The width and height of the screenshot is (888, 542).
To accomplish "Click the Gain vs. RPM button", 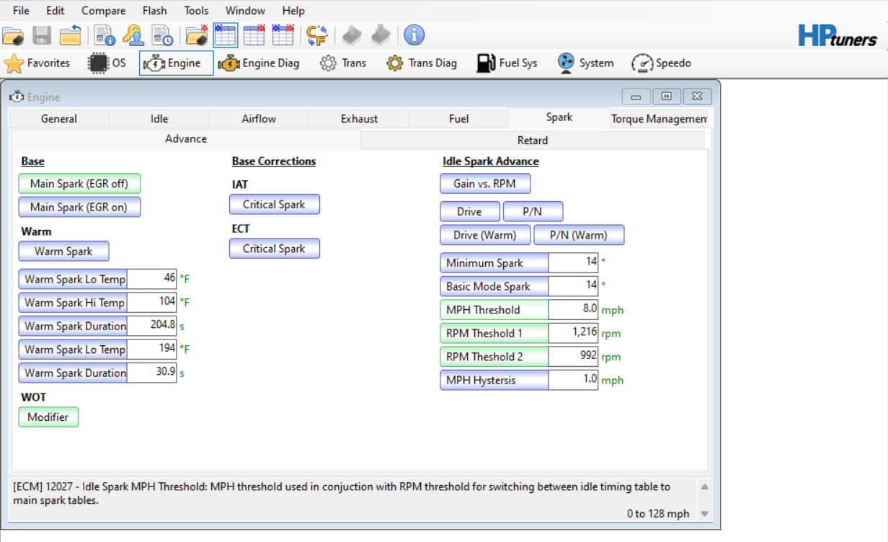I will pos(484,184).
